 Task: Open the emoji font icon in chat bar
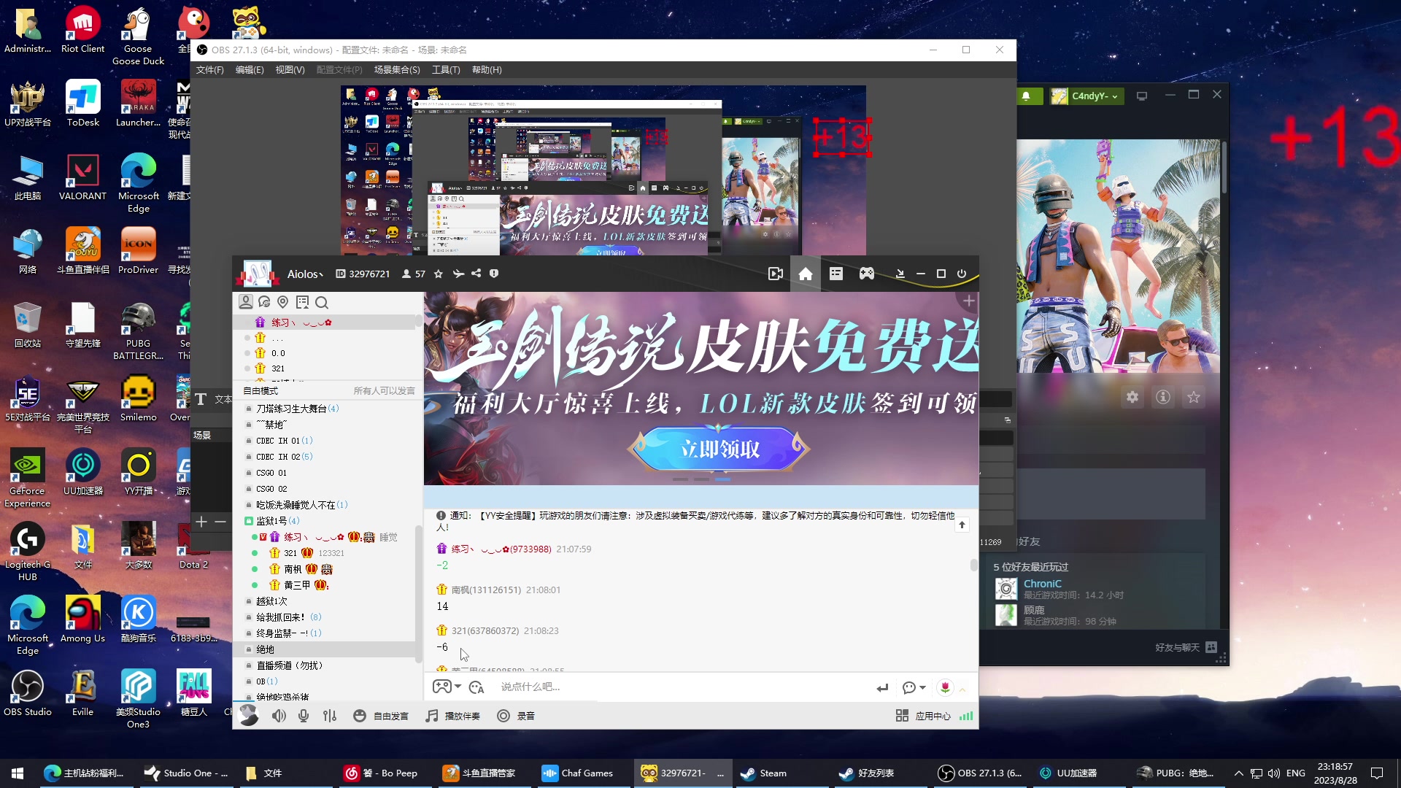pyautogui.click(x=476, y=687)
